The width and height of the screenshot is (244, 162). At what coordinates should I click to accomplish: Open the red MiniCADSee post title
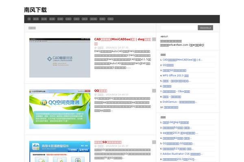pyautogui.click(x=122, y=41)
